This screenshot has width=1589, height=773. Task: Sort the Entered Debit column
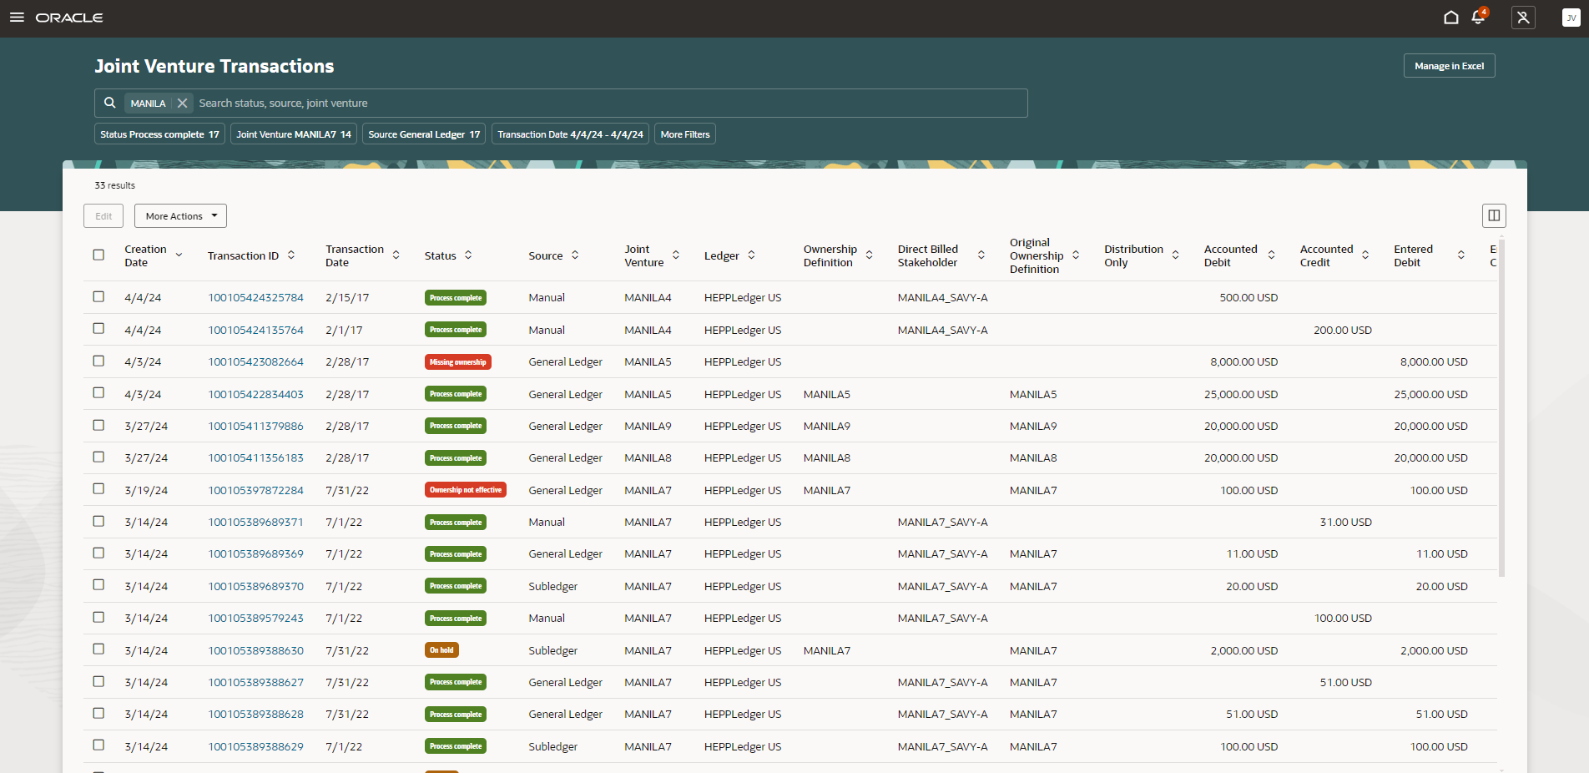(1461, 255)
